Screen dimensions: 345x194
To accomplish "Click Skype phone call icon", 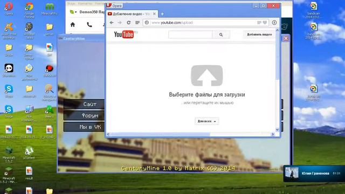I will click(x=89, y=25).
